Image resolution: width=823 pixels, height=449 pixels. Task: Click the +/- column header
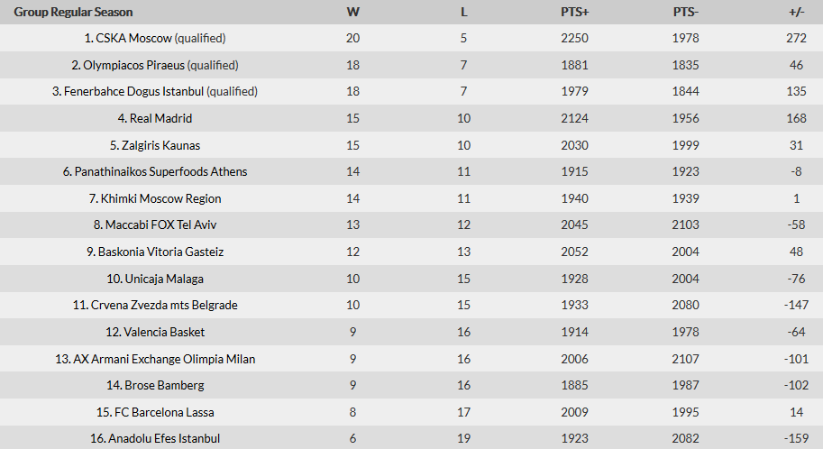[796, 12]
